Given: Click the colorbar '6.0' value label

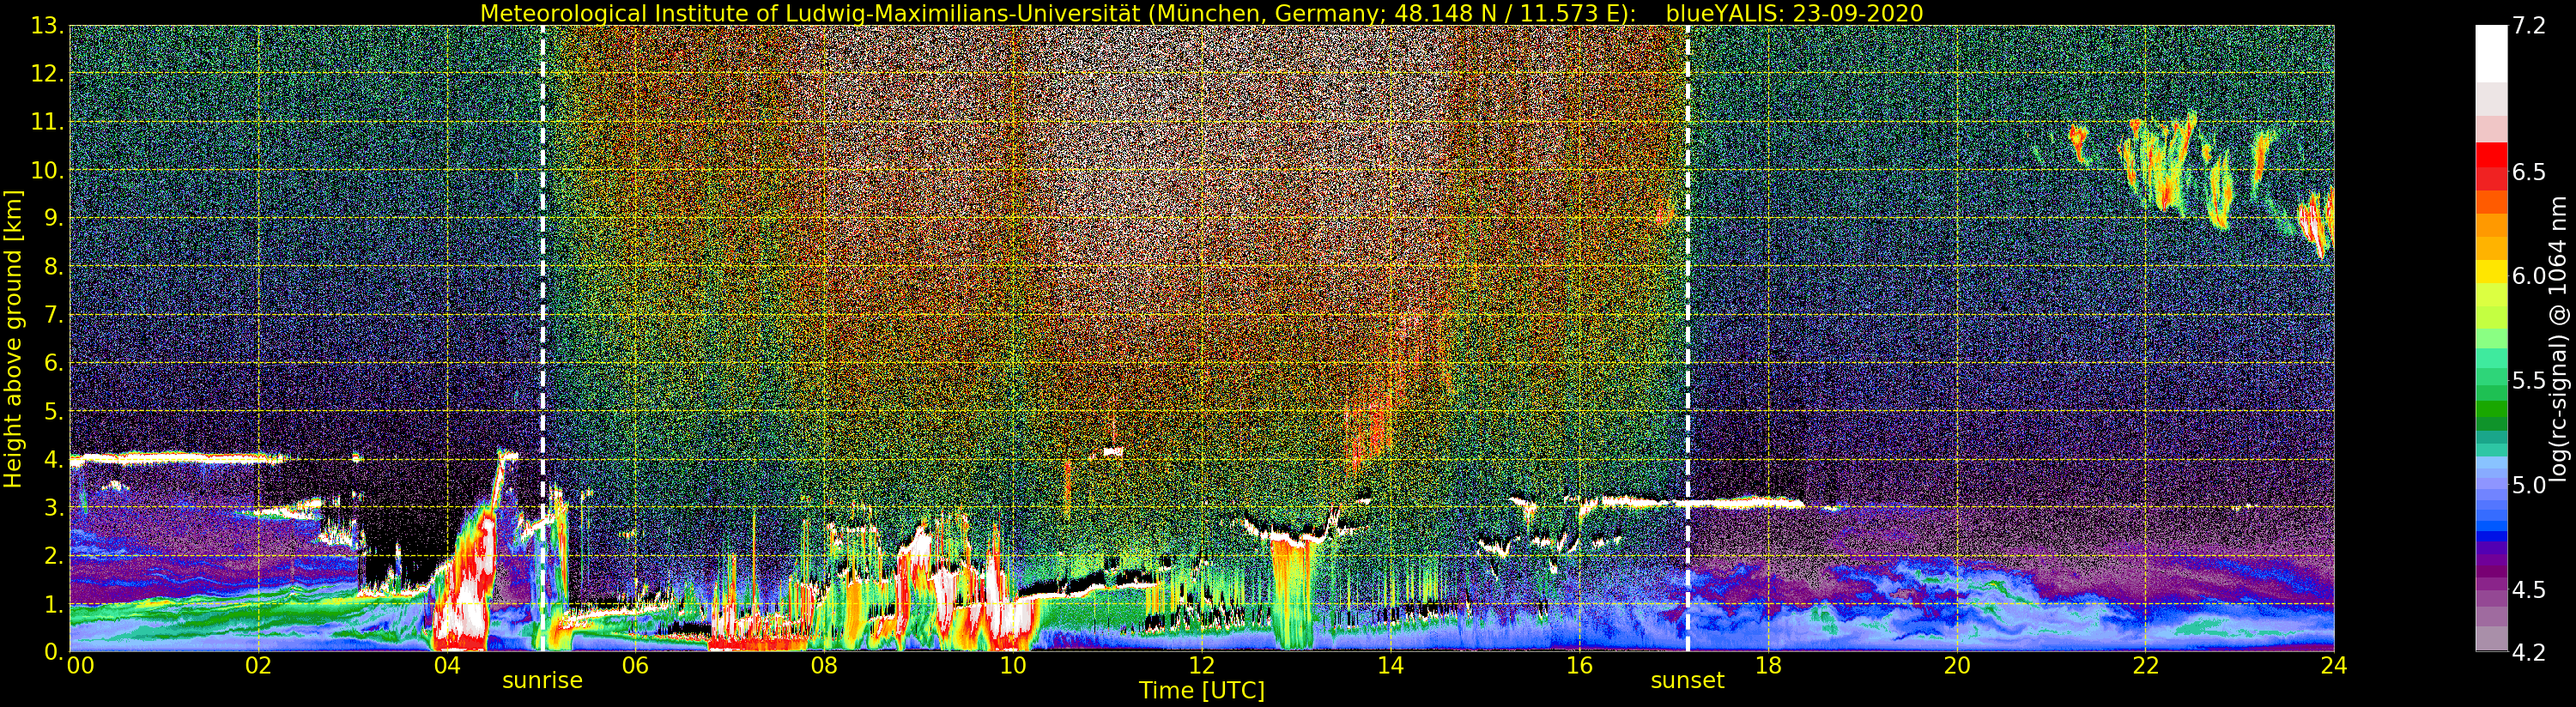Looking at the screenshot, I should [x=2528, y=276].
